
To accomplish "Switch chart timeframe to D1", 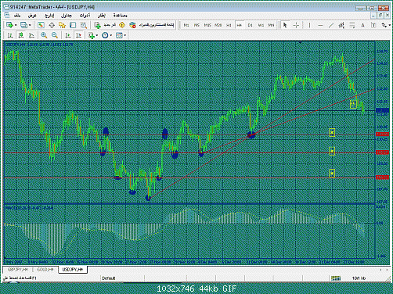I will coord(250,25).
